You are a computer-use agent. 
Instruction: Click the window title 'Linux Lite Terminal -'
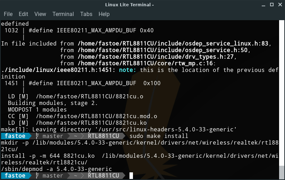[129, 5]
